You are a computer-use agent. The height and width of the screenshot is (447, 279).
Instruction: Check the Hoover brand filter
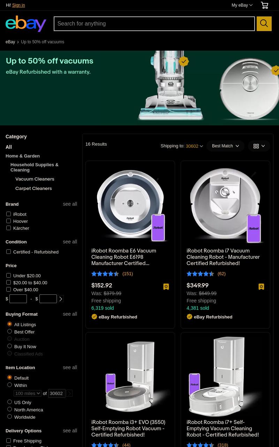tap(9, 221)
